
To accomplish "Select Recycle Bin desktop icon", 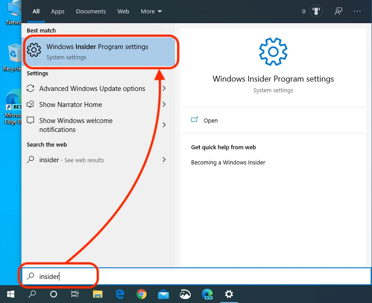I will click(x=13, y=57).
